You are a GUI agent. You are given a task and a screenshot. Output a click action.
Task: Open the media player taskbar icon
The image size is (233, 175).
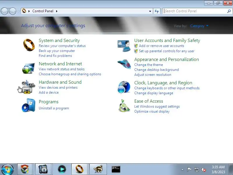[62, 169]
